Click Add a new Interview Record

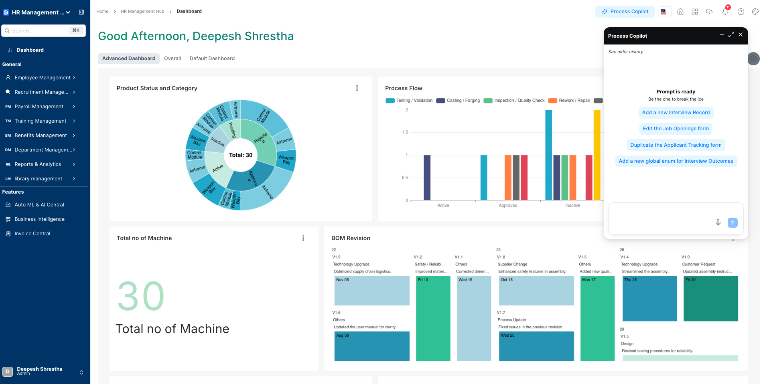676,112
